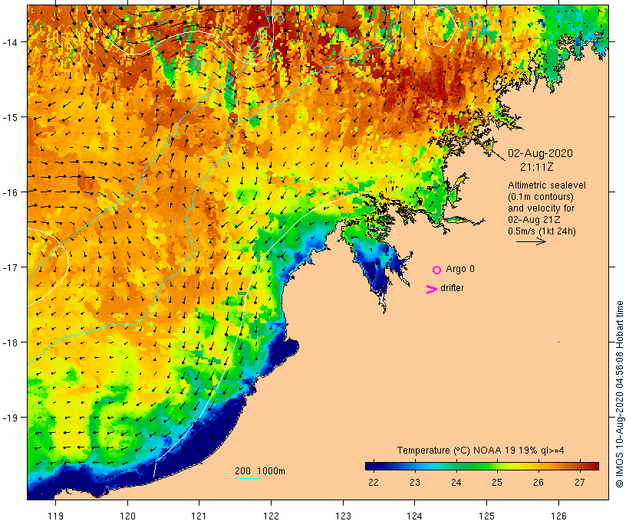The width and height of the screenshot is (629, 521).
Task: Click the 'drifter' legend label
Action: click(452, 288)
